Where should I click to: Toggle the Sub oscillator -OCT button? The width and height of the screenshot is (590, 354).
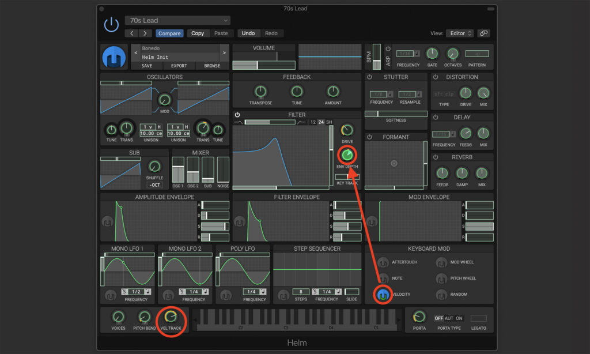(154, 185)
